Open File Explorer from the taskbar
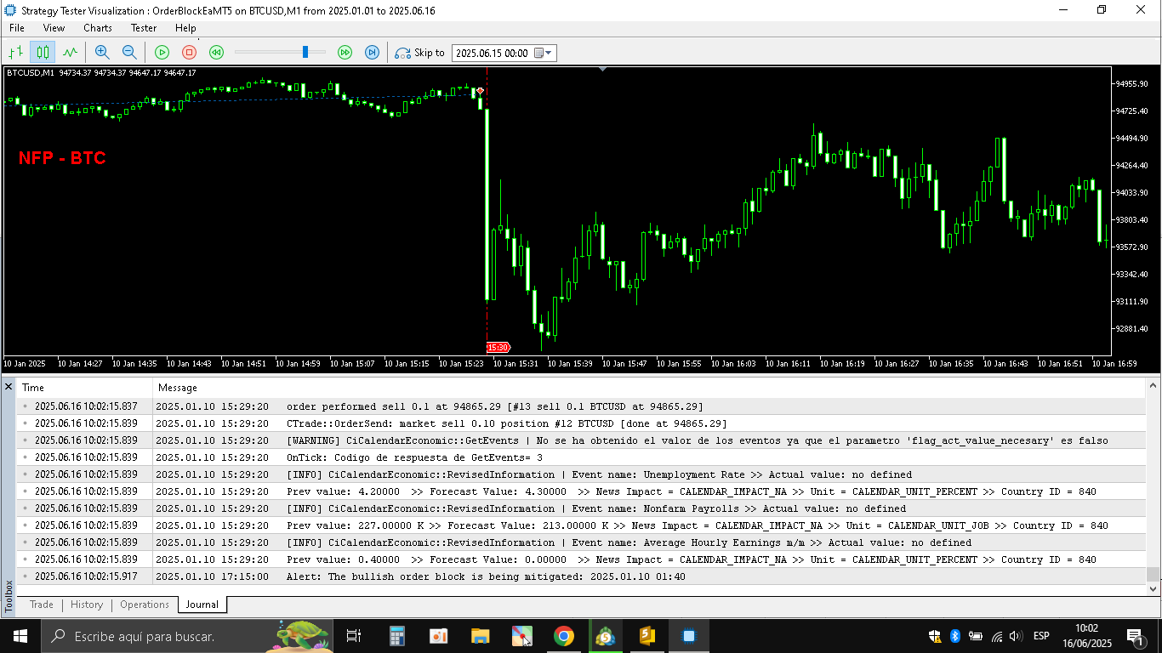The height and width of the screenshot is (653, 1162). [481, 636]
